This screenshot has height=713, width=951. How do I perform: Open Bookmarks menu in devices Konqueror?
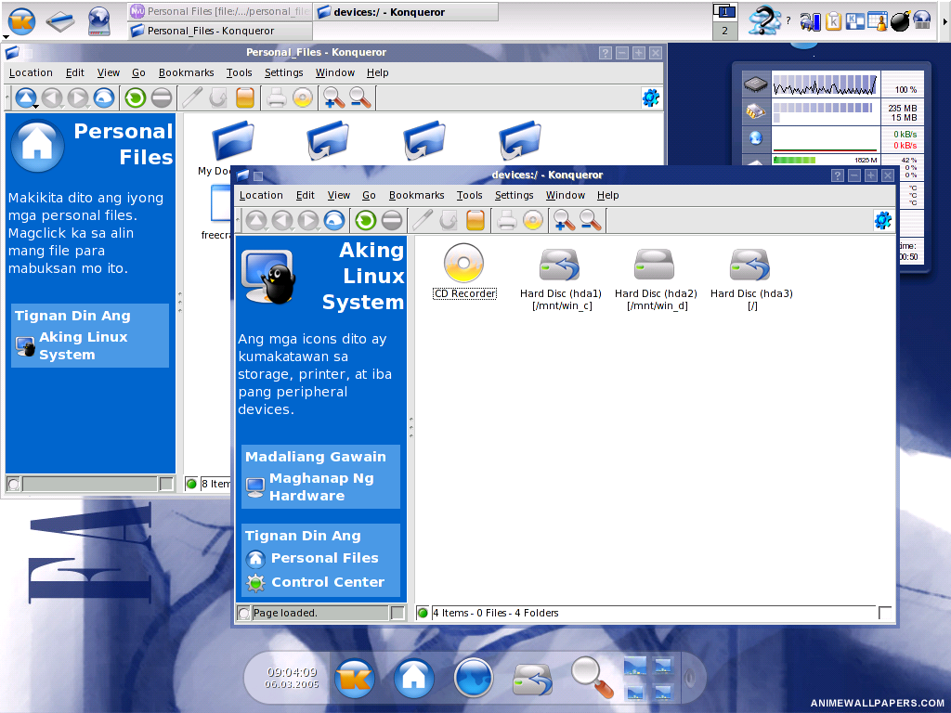click(x=416, y=195)
